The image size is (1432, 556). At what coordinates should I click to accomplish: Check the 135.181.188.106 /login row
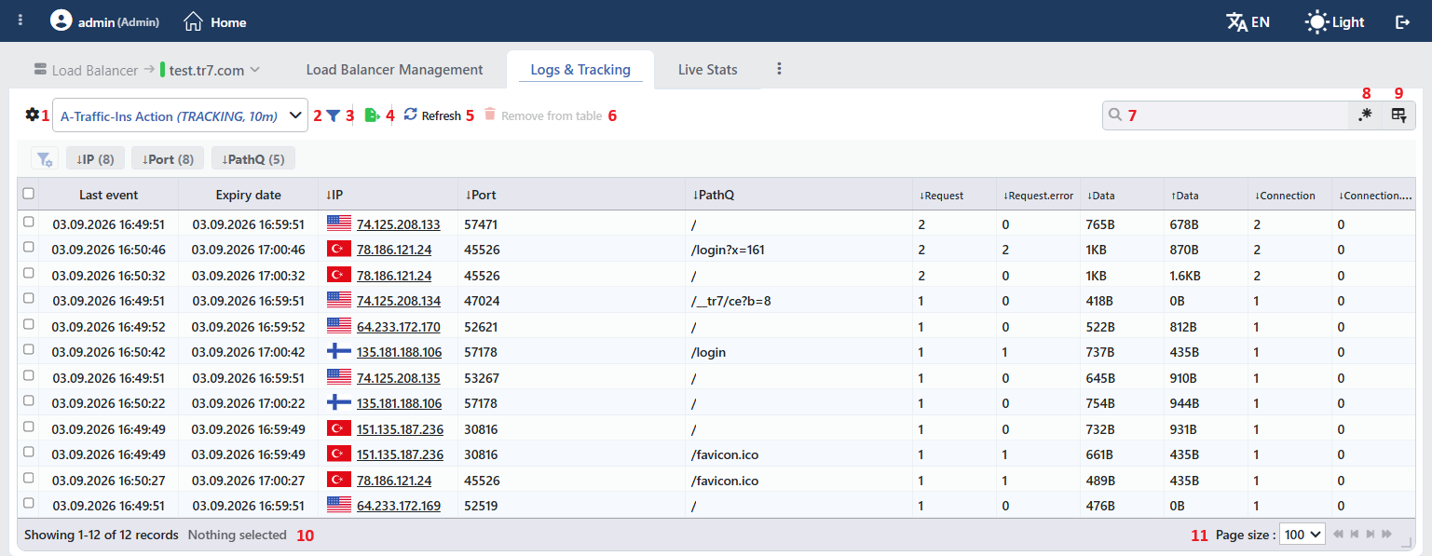pyautogui.click(x=28, y=350)
